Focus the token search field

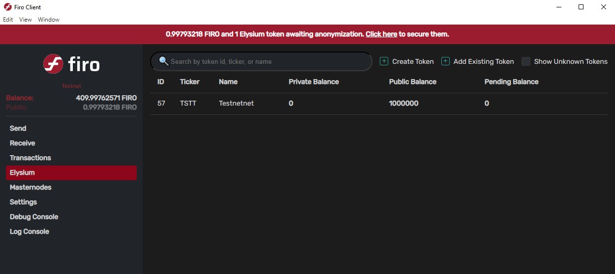tap(261, 61)
